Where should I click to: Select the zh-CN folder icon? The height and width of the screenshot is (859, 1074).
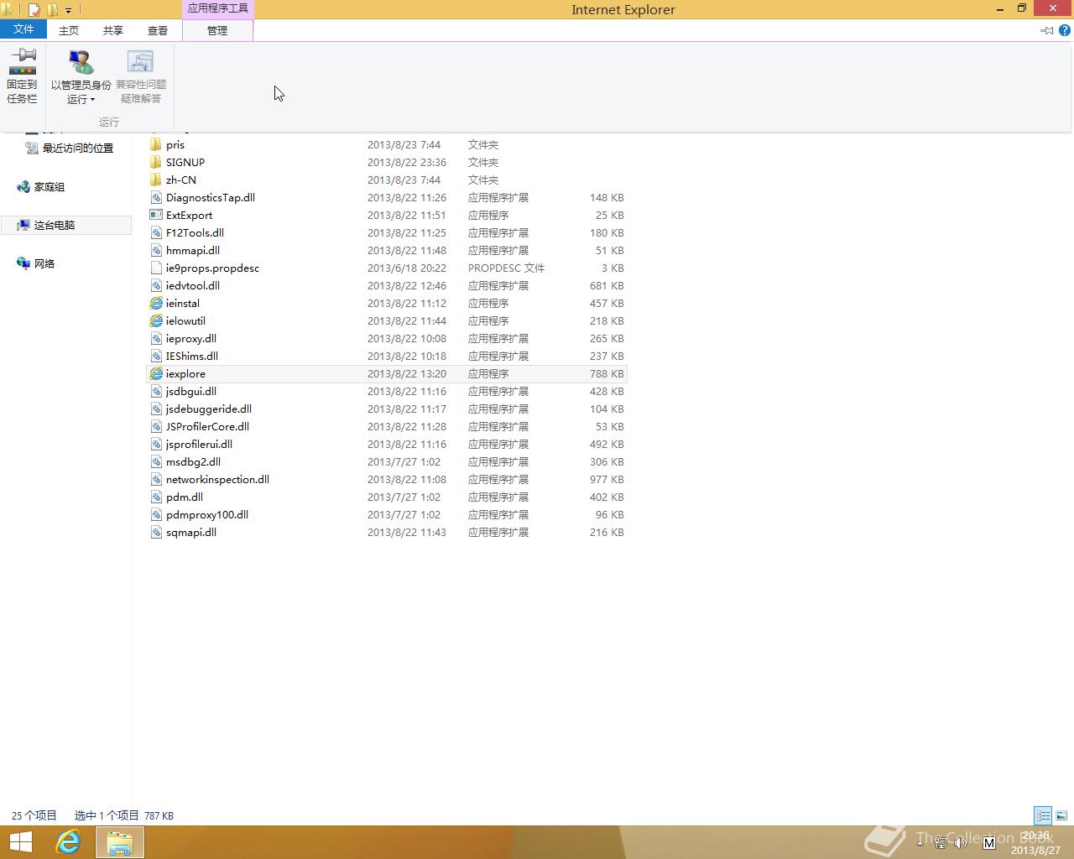(156, 180)
